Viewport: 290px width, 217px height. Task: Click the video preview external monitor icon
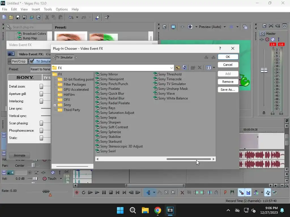[x=173, y=27]
